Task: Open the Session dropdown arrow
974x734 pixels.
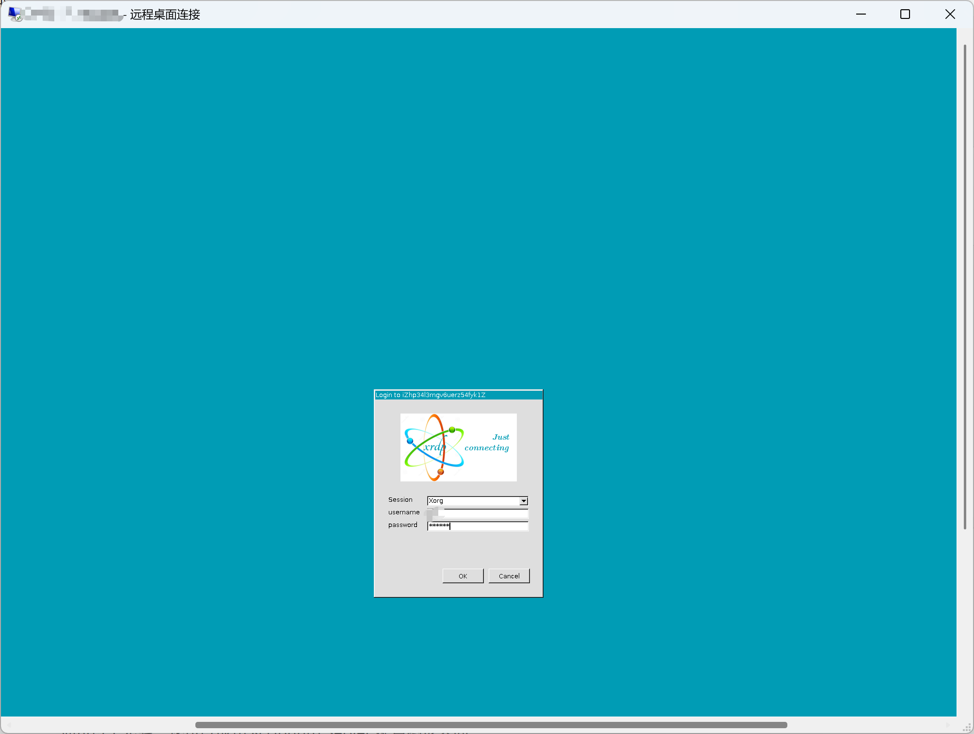Action: coord(524,501)
